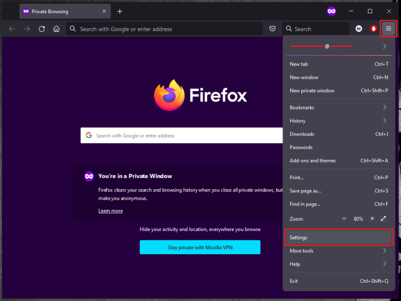The width and height of the screenshot is (401, 301).
Task: Expand the account submenu chevron
Action: 384,46
